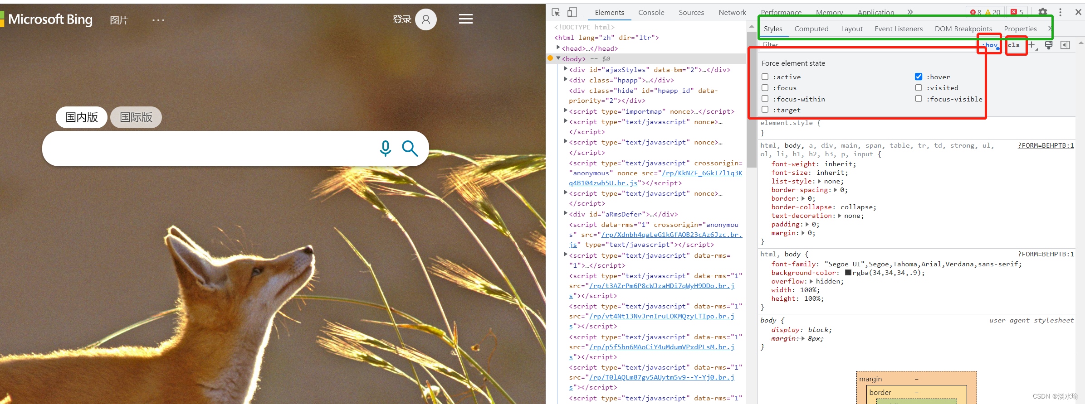Enable the :focus state checkbox

[x=765, y=87]
